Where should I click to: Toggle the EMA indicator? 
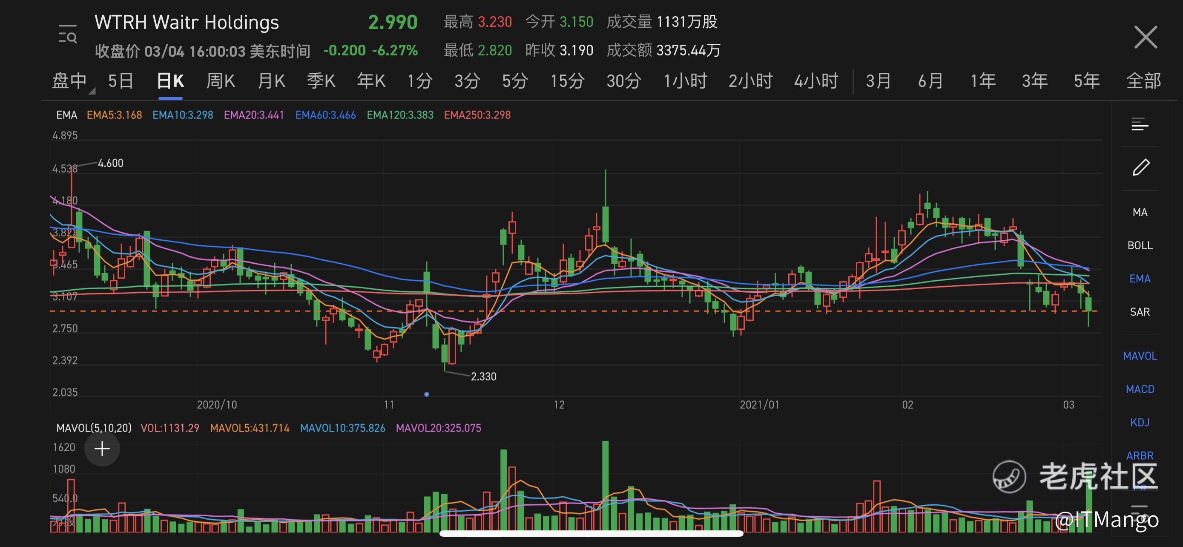pyautogui.click(x=1140, y=279)
